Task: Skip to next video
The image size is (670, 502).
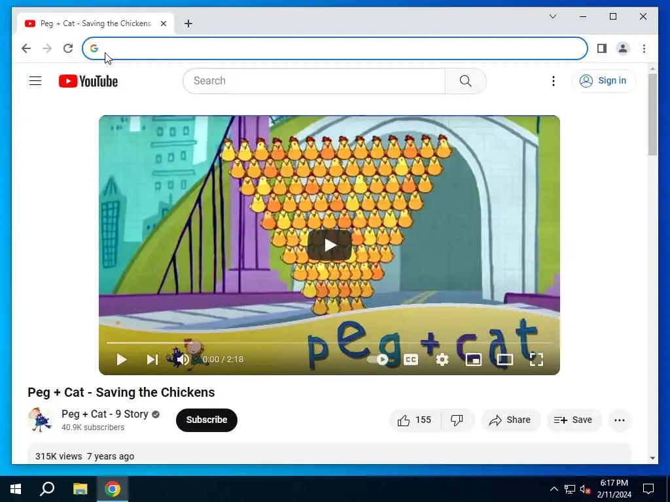Action: [152, 360]
